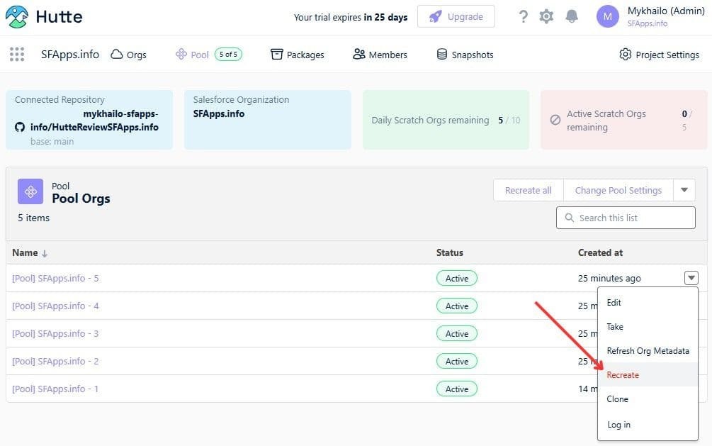Click the Pool icon in navigation

coord(181,54)
